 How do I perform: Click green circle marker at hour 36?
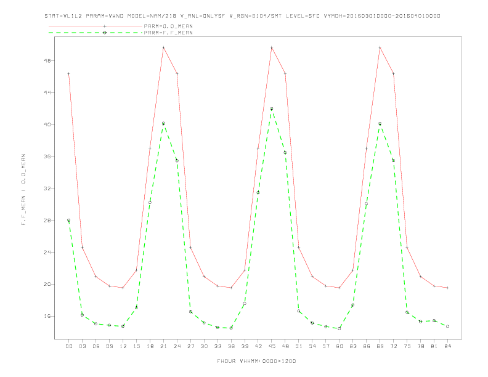click(x=231, y=328)
